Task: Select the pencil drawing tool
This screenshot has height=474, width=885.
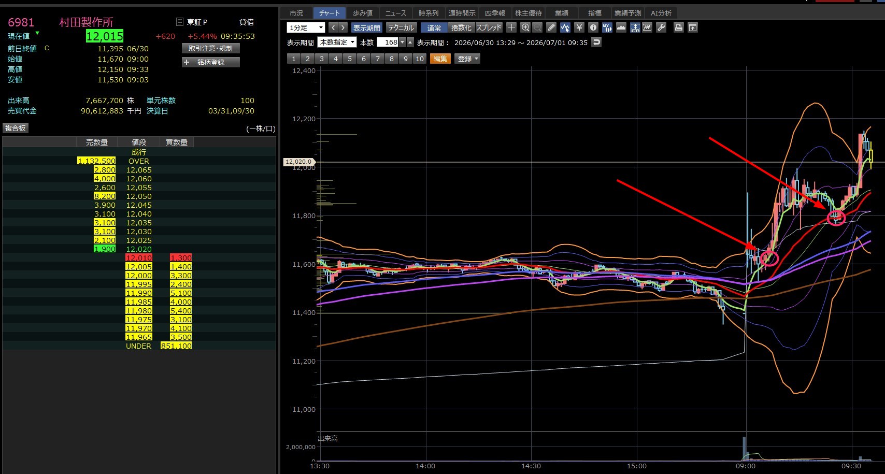Action: [551, 27]
